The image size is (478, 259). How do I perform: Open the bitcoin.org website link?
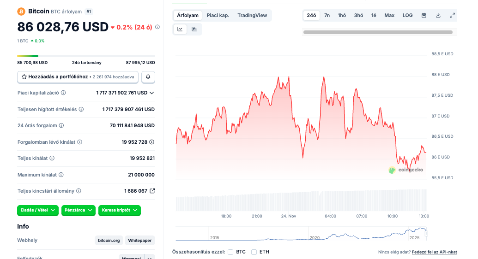coord(109,241)
